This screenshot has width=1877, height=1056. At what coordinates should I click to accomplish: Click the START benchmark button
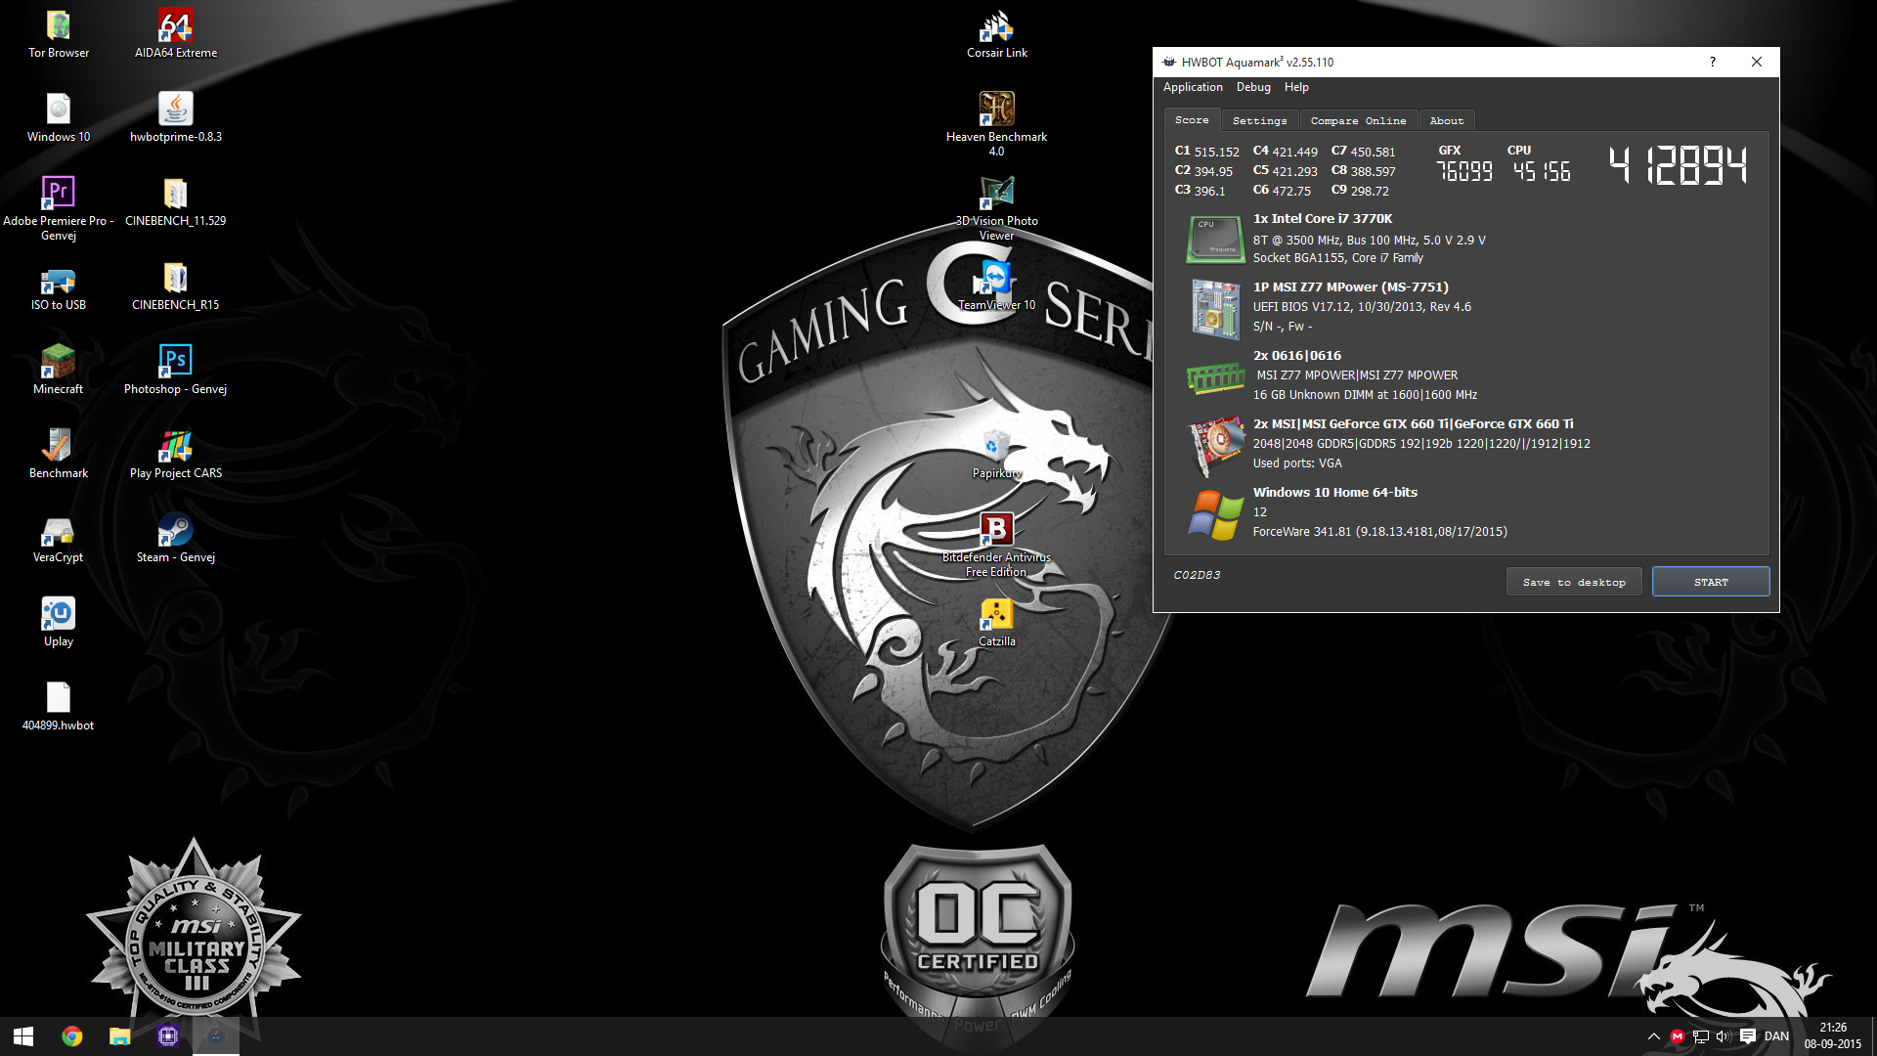[1711, 582]
